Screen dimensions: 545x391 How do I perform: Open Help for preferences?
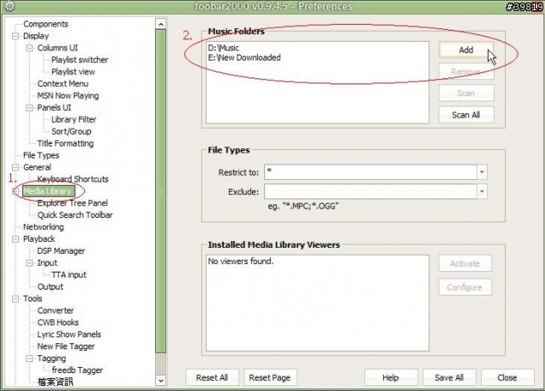click(391, 377)
